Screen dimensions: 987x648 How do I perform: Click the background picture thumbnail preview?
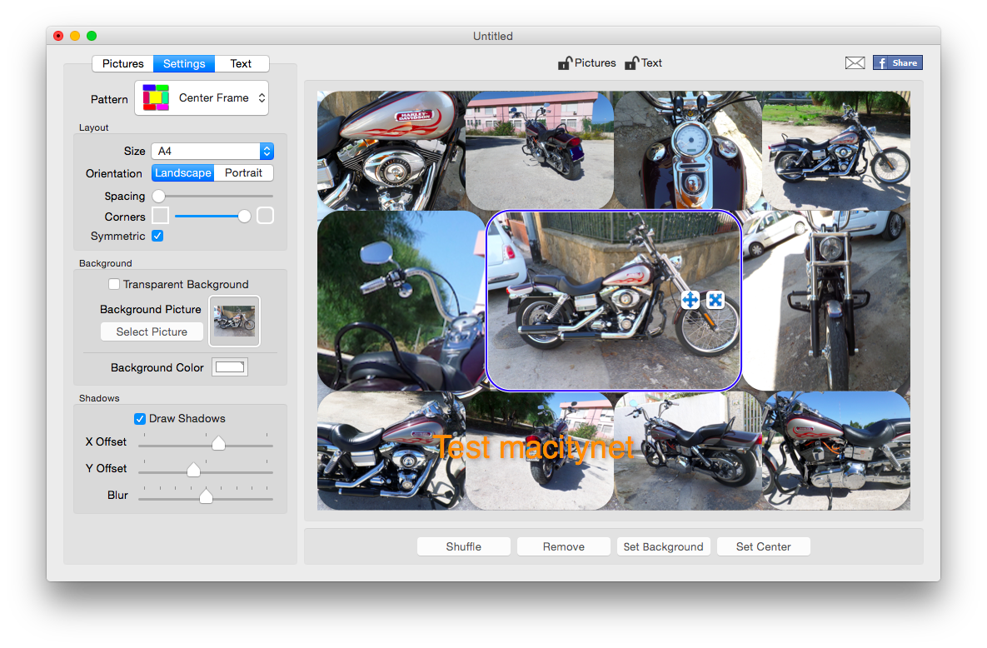click(234, 321)
